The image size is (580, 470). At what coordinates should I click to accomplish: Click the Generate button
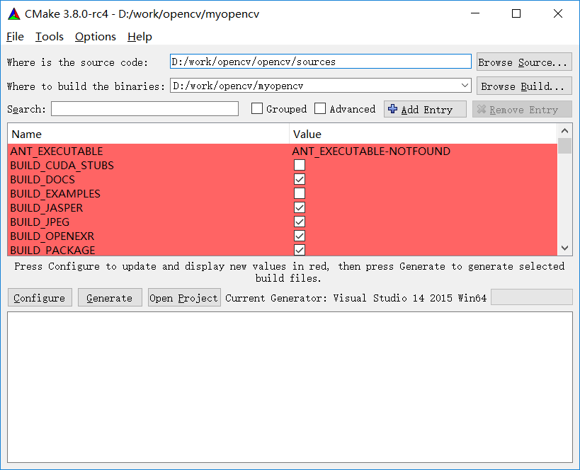(110, 298)
